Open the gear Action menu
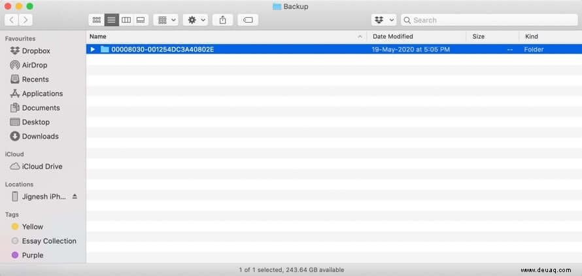The image size is (582, 276). [196, 20]
